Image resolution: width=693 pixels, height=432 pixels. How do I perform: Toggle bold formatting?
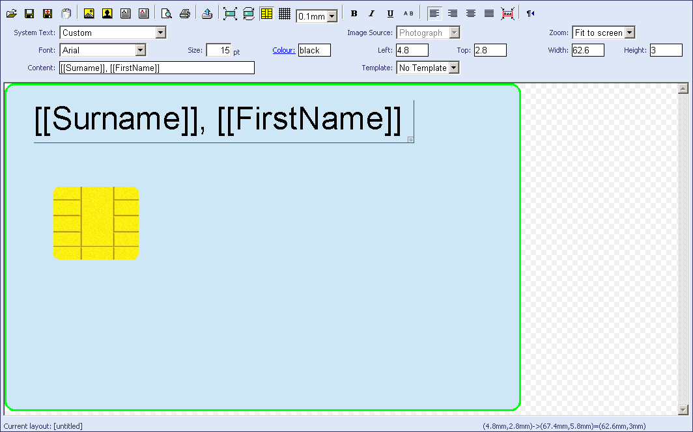(354, 14)
